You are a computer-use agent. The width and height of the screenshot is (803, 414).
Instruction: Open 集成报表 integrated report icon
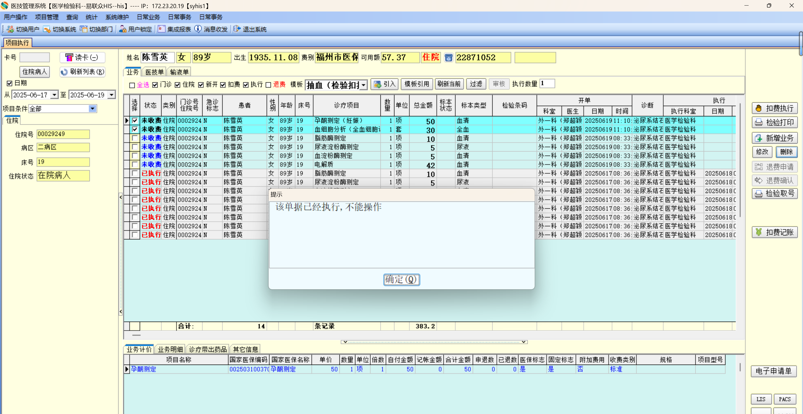point(161,29)
